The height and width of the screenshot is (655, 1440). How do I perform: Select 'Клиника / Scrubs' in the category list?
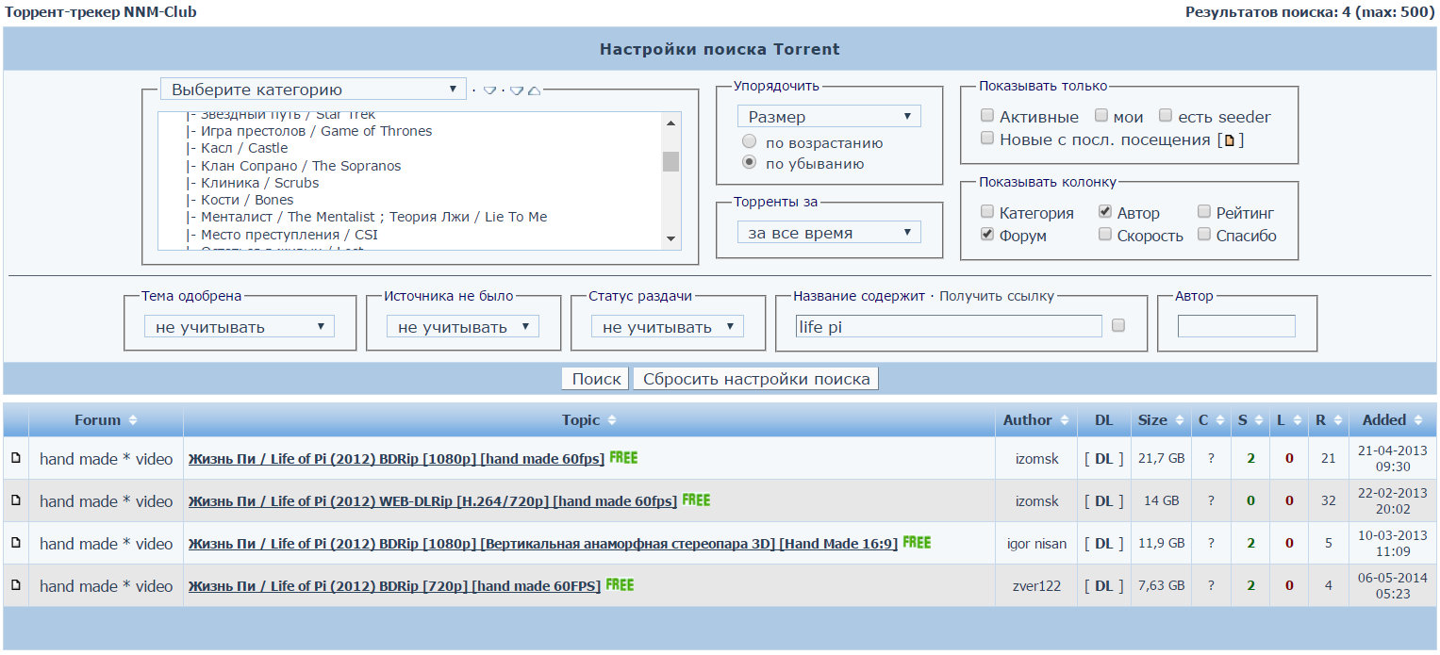point(259,183)
